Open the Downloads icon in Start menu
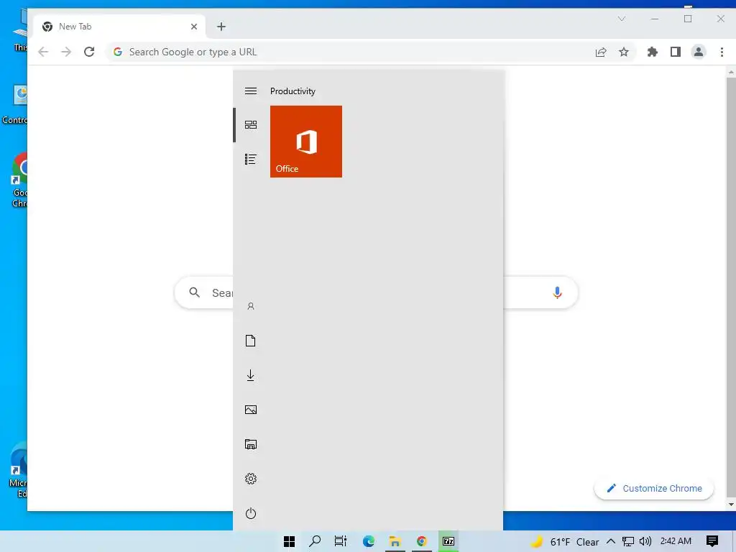 click(251, 375)
